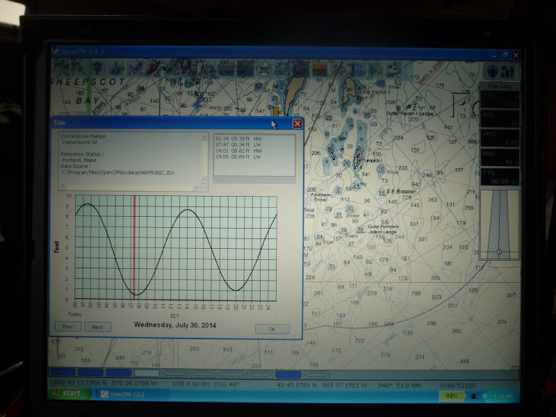The height and width of the screenshot is (417, 556).
Task: Click the BRG dashboard instrument
Action: (x=499, y=118)
